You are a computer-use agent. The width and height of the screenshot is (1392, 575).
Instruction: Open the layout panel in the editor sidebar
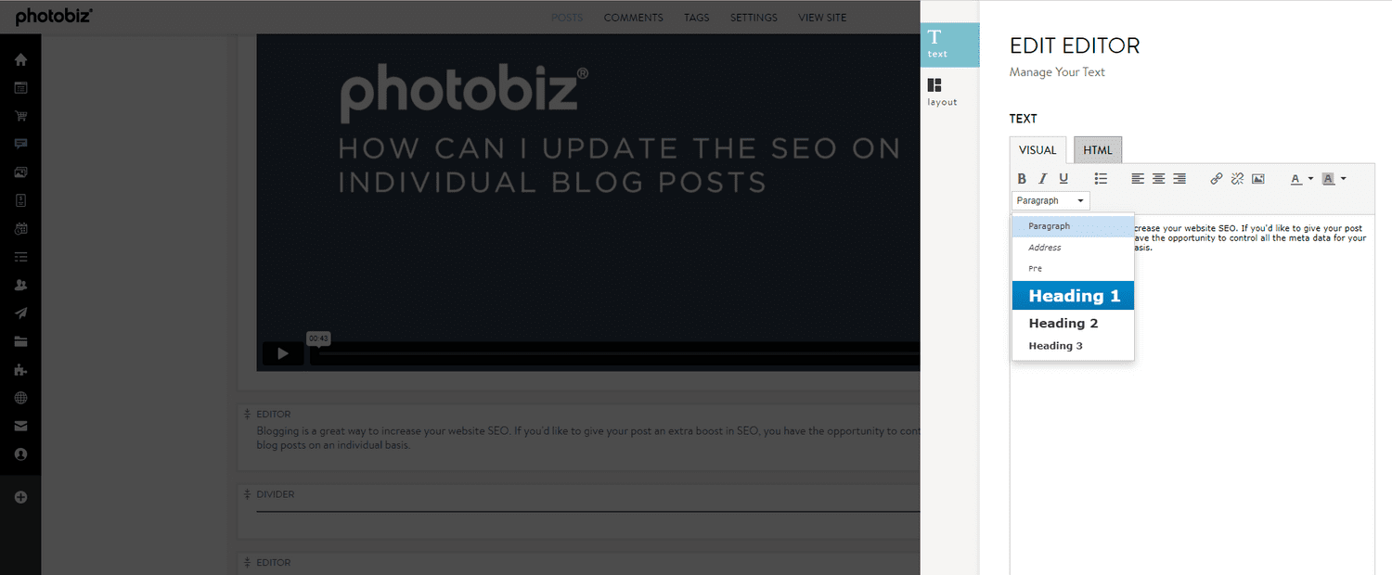pyautogui.click(x=941, y=90)
